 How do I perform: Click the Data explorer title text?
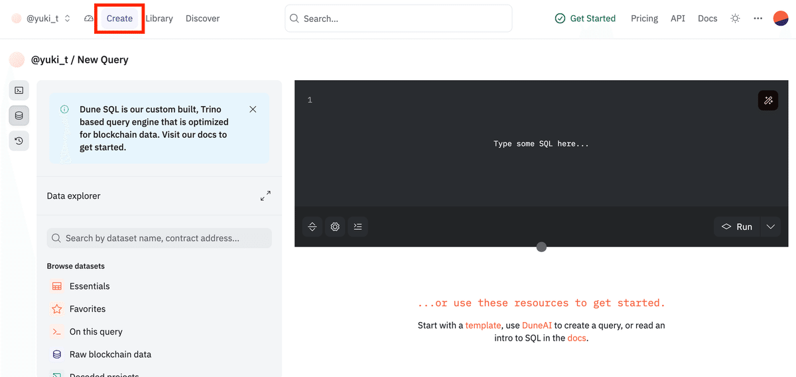pyautogui.click(x=74, y=196)
